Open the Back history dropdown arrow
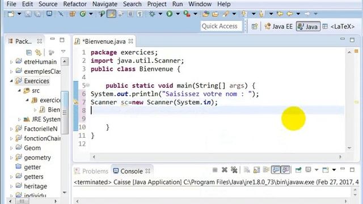The image size is (363, 204). click(x=298, y=14)
